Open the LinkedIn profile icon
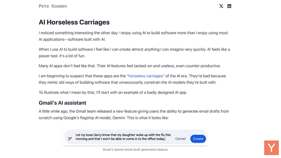 point(229,6)
